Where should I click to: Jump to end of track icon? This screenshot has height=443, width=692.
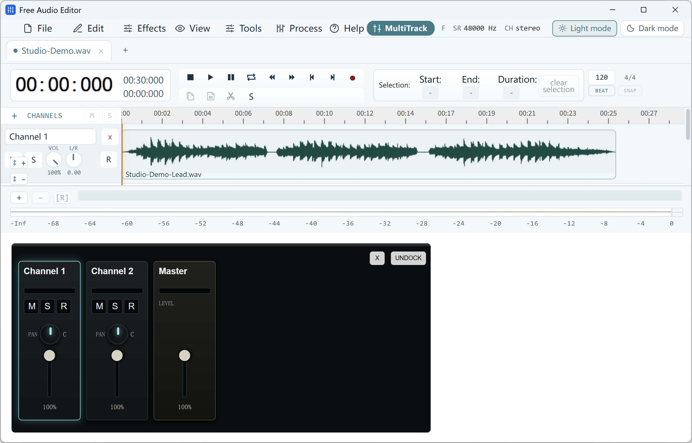pos(332,77)
